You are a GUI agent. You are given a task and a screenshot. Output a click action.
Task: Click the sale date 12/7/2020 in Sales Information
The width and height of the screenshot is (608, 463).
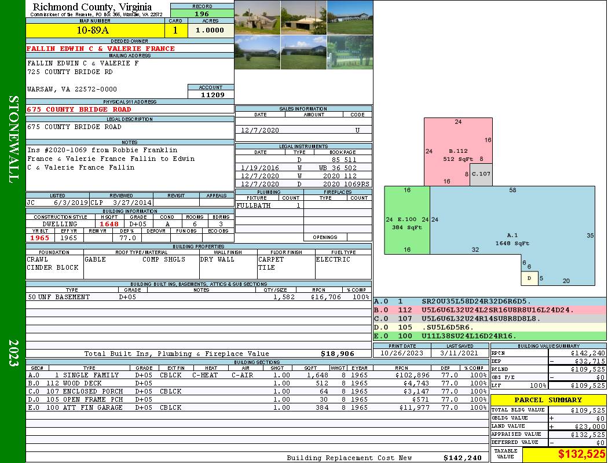pyautogui.click(x=260, y=130)
